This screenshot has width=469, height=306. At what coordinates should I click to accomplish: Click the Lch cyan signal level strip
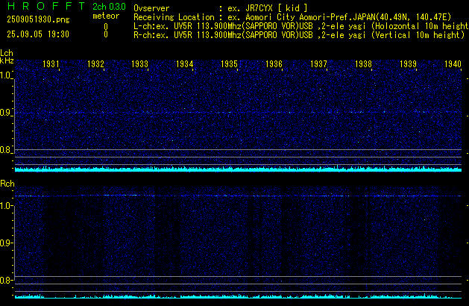(x=238, y=169)
